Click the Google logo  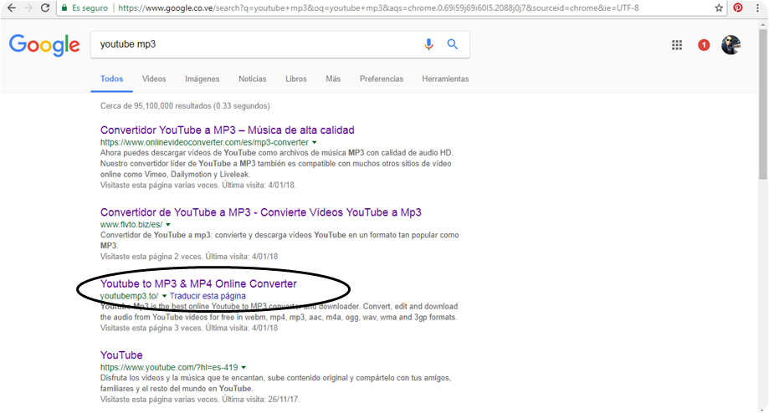coord(44,44)
